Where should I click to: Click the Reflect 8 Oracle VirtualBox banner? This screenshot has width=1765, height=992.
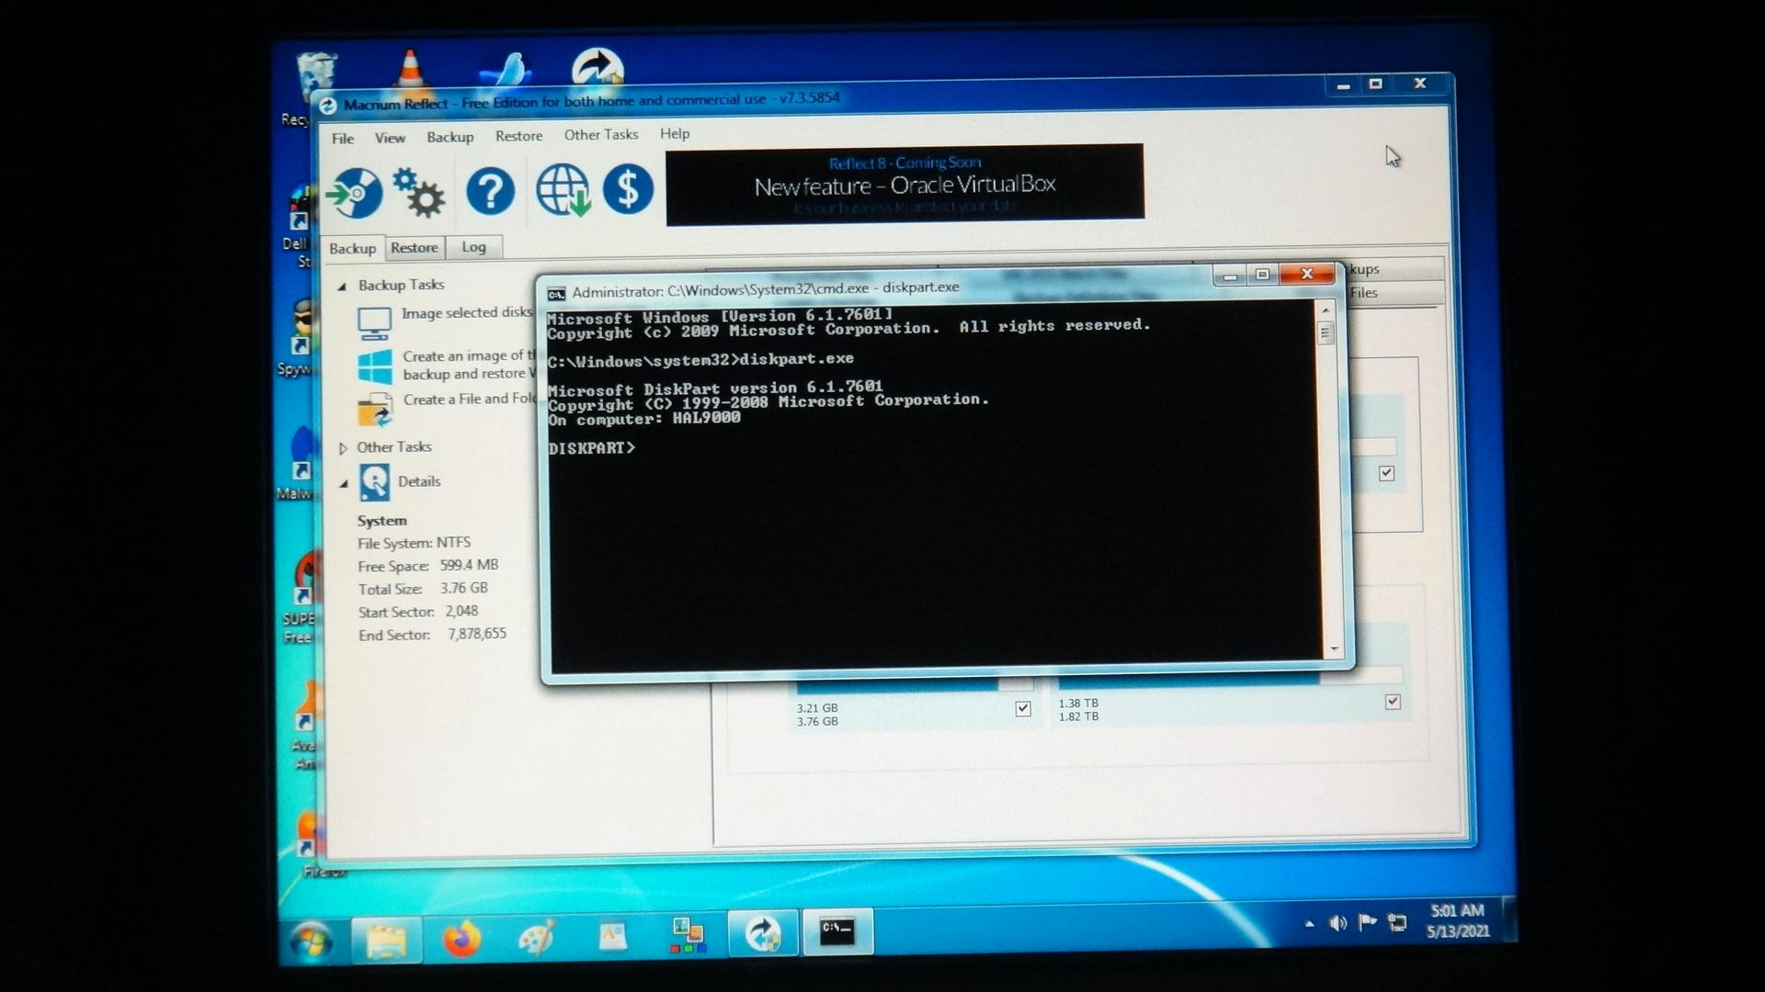pos(905,185)
